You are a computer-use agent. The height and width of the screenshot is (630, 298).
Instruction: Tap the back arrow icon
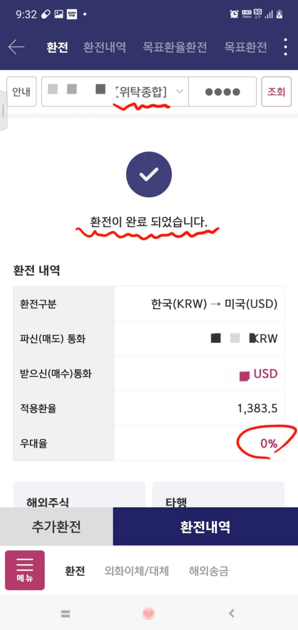[x=16, y=47]
